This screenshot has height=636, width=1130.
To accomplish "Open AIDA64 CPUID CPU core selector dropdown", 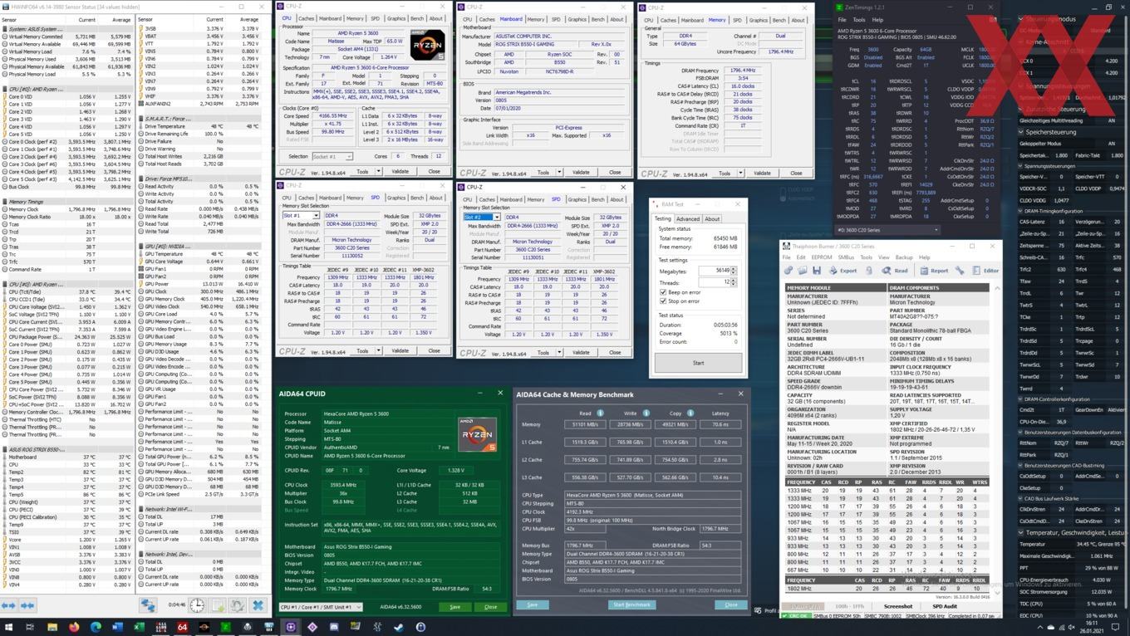I will coord(321,607).
